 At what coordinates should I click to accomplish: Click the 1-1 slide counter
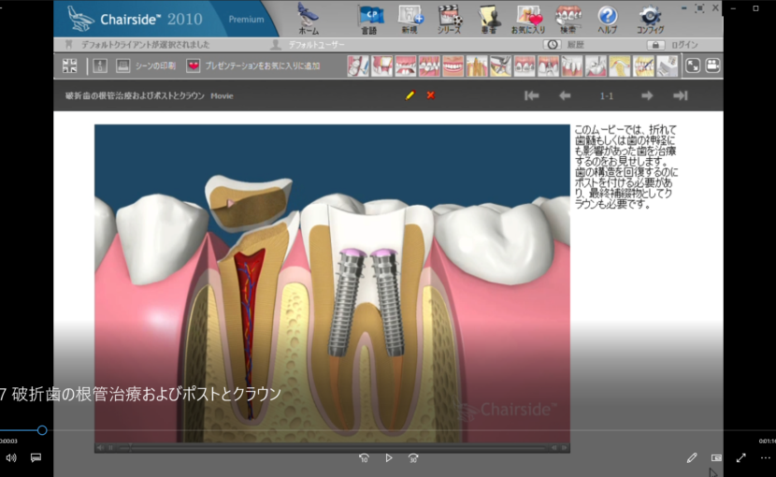[606, 96]
